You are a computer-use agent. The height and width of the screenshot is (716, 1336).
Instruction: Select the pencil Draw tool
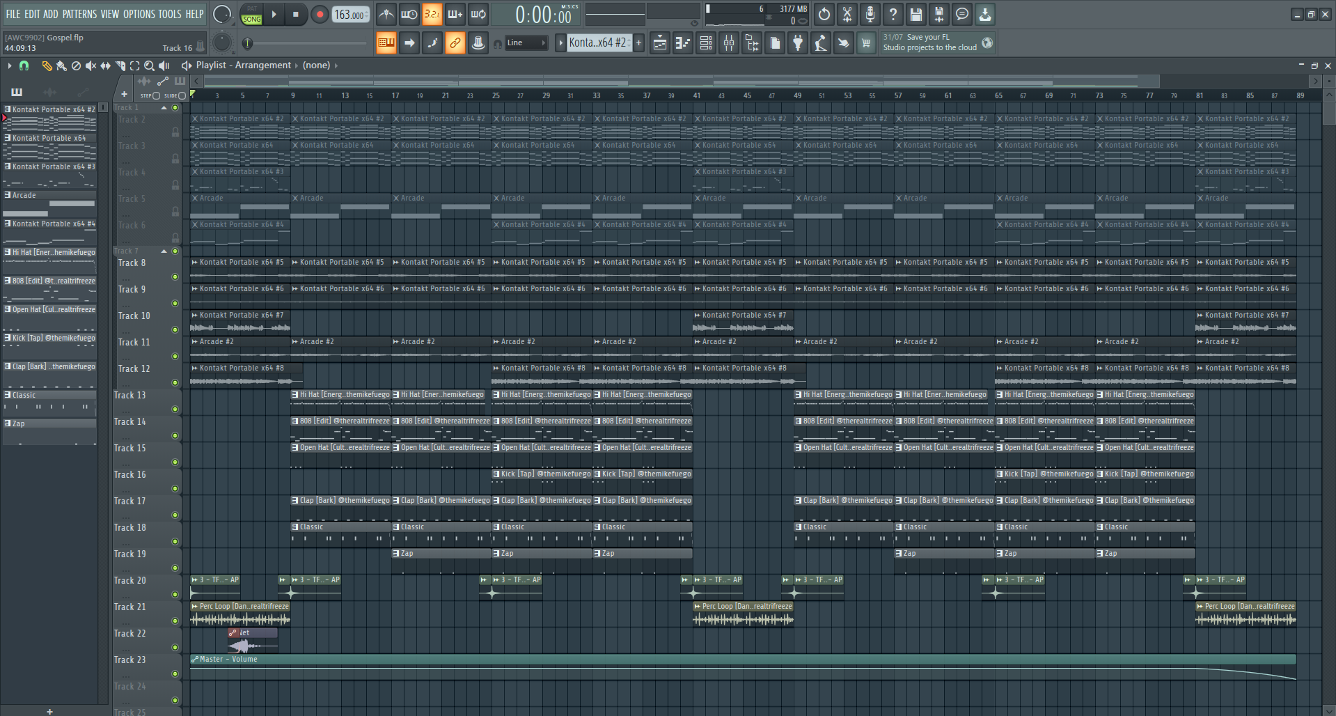tap(47, 65)
